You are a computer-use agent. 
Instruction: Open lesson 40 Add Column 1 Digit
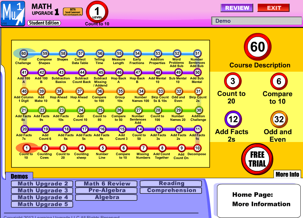pos(24,91)
